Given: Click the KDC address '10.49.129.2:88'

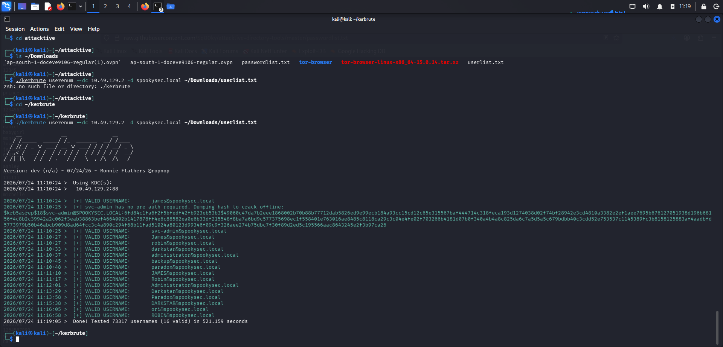Looking at the screenshot, I should pyautogui.click(x=97, y=189).
